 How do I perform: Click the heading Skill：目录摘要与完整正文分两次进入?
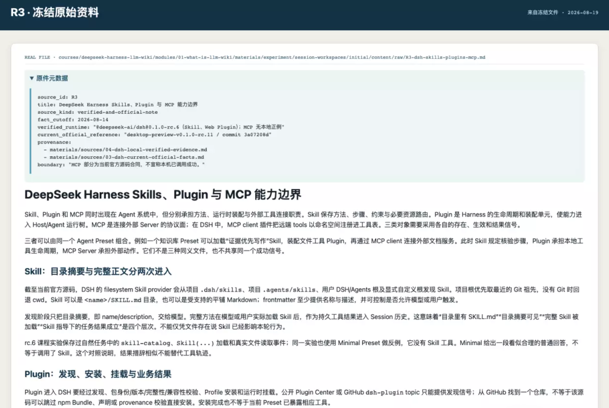coord(98,271)
